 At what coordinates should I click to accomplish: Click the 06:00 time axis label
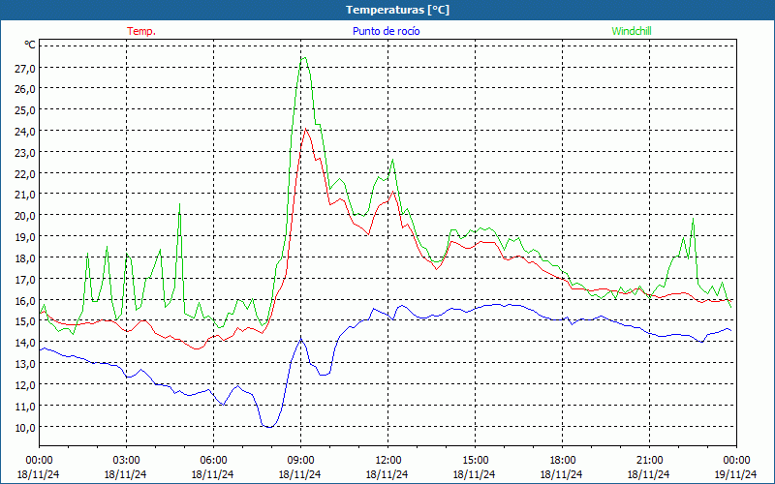coord(213,461)
